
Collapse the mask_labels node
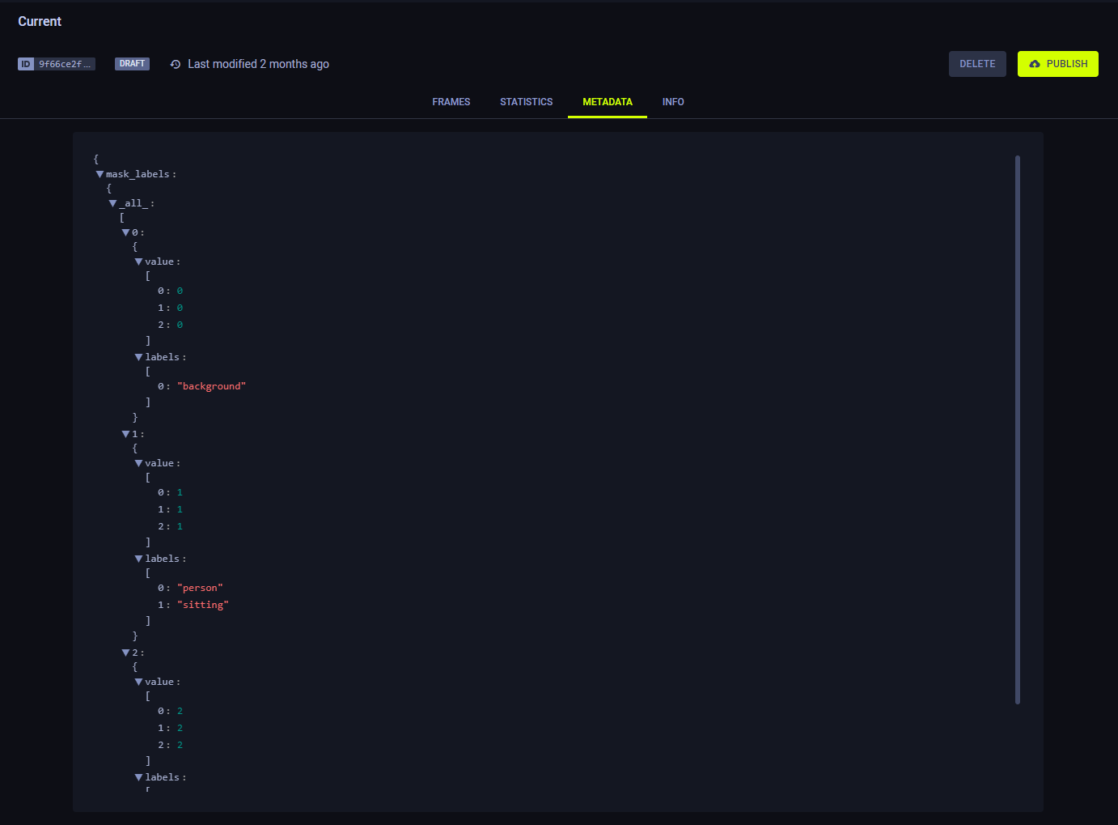click(x=100, y=174)
